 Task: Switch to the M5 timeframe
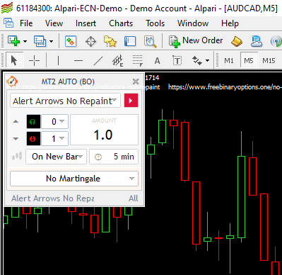[x=249, y=61]
